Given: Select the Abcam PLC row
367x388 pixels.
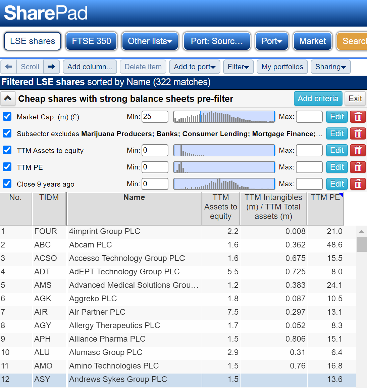Looking at the screenshot, I should [x=178, y=245].
